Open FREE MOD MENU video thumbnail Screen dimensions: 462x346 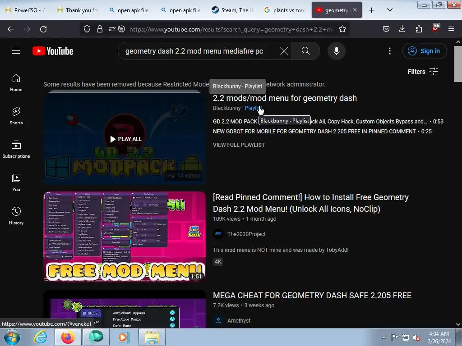[x=125, y=237]
